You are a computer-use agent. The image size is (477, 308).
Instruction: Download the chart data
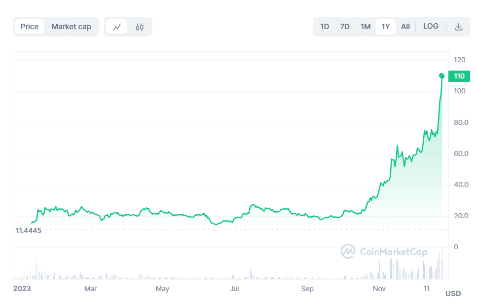(458, 27)
